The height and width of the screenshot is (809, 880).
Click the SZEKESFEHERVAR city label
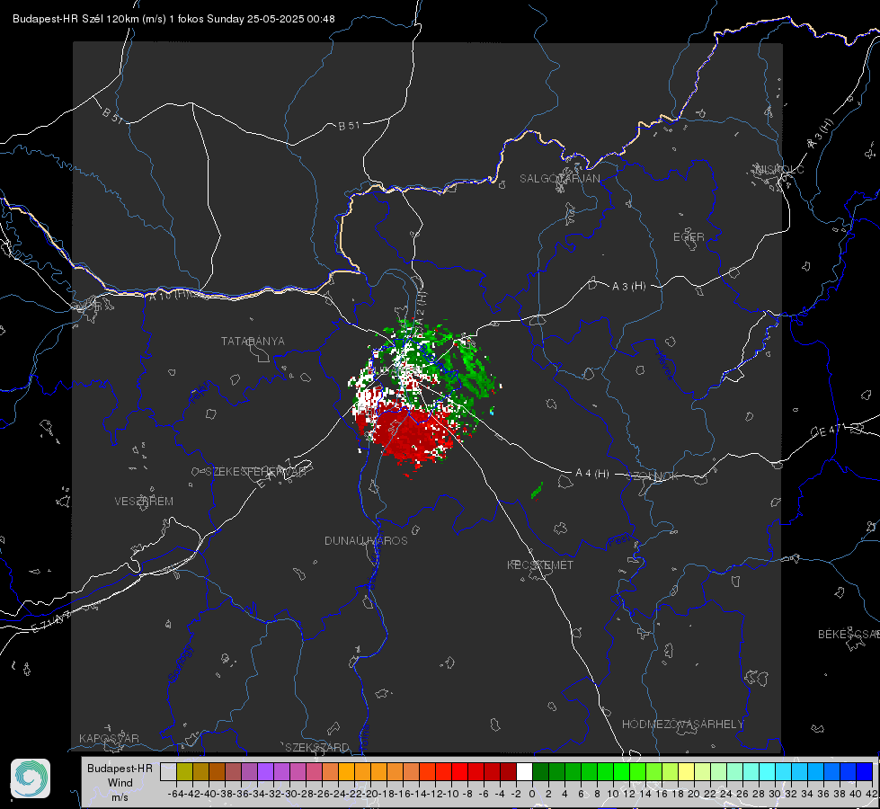pos(256,472)
